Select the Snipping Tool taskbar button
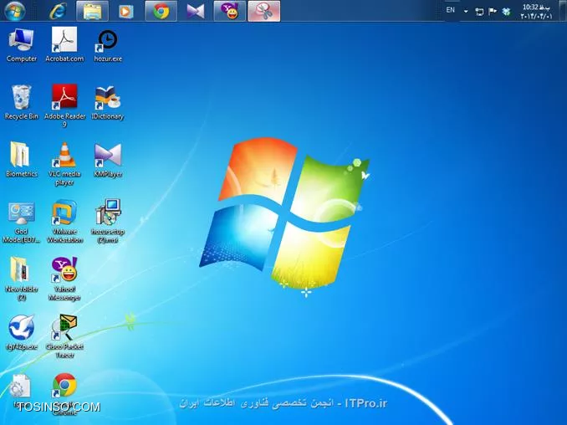 click(x=264, y=11)
